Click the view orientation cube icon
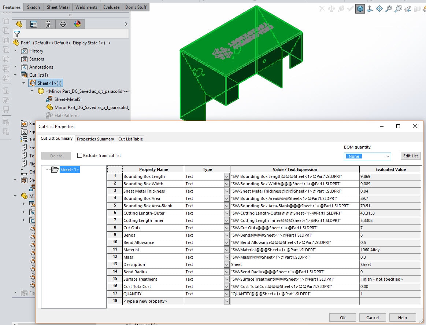 pyautogui.click(x=360, y=9)
